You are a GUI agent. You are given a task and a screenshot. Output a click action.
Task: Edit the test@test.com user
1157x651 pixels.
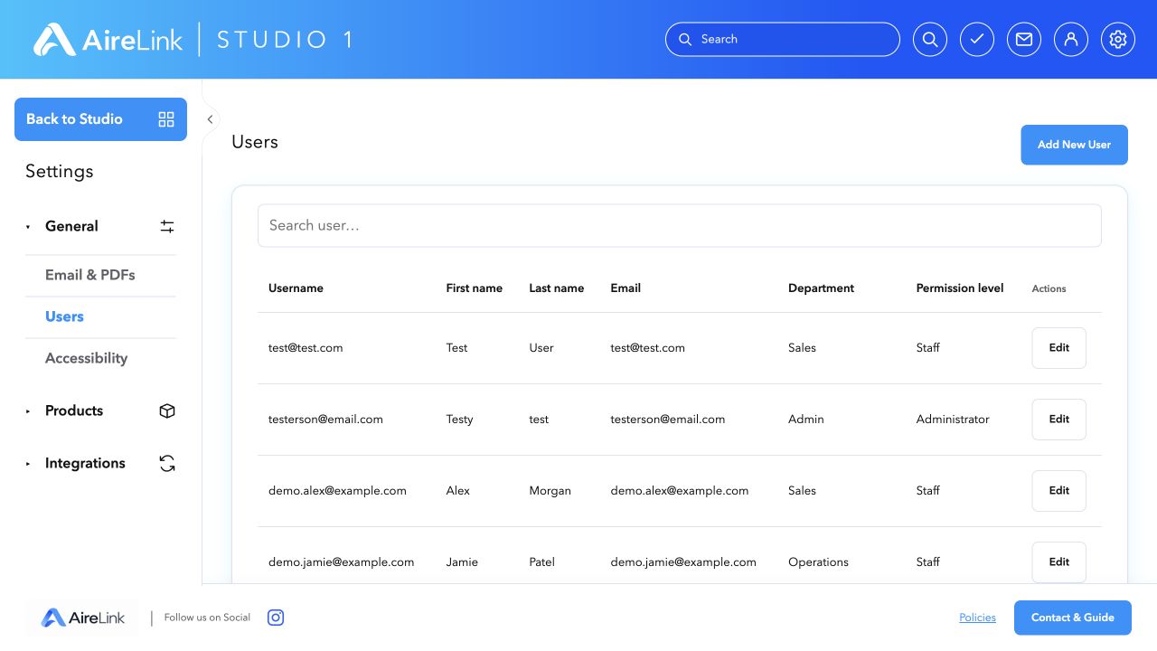(1058, 348)
